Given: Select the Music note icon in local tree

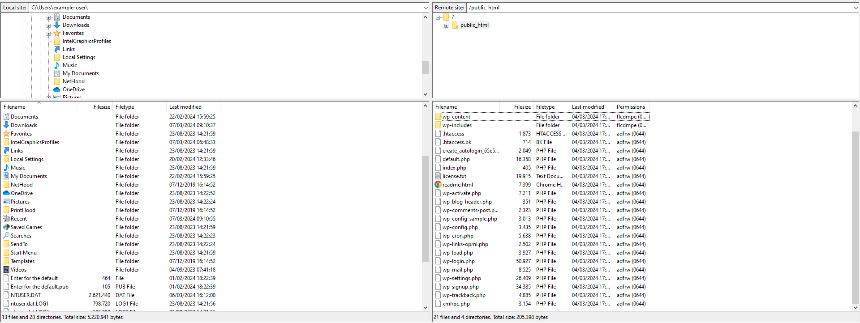Looking at the screenshot, I should (x=57, y=65).
